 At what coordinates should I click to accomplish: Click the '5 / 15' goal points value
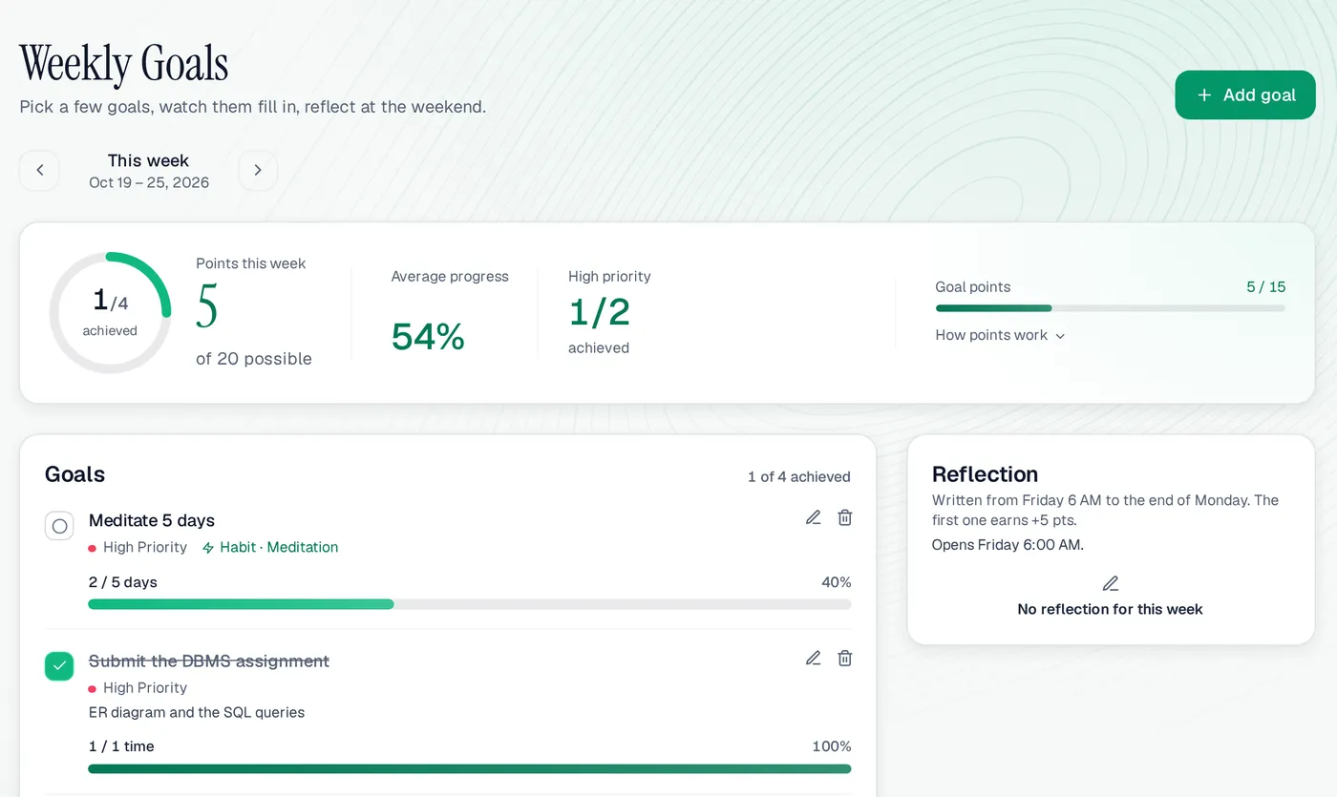click(1265, 286)
